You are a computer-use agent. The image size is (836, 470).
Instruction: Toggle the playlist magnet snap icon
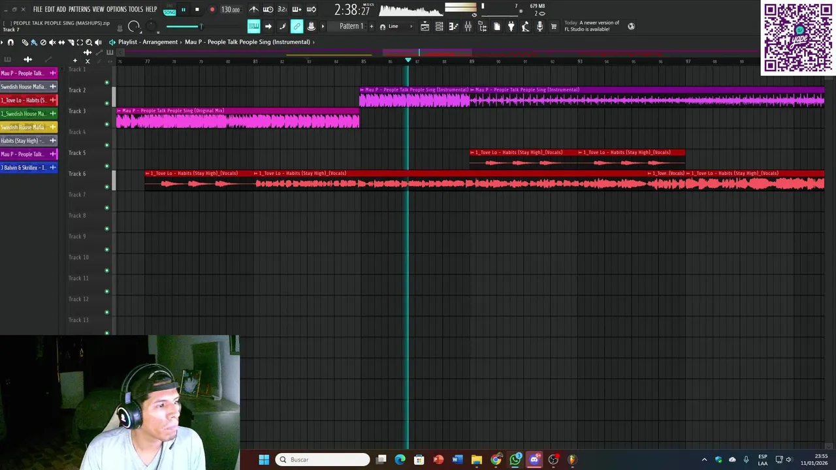tap(10, 42)
